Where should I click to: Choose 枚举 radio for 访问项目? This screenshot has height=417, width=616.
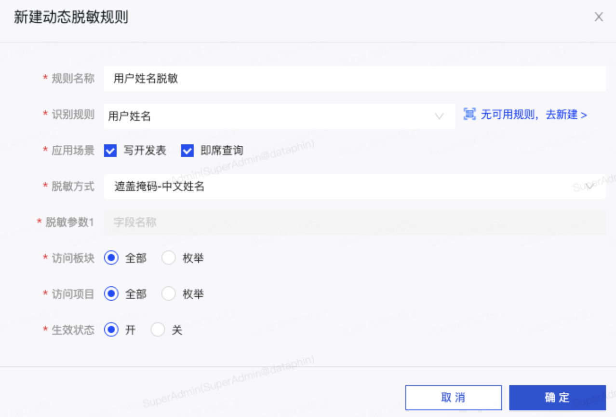[x=169, y=294]
